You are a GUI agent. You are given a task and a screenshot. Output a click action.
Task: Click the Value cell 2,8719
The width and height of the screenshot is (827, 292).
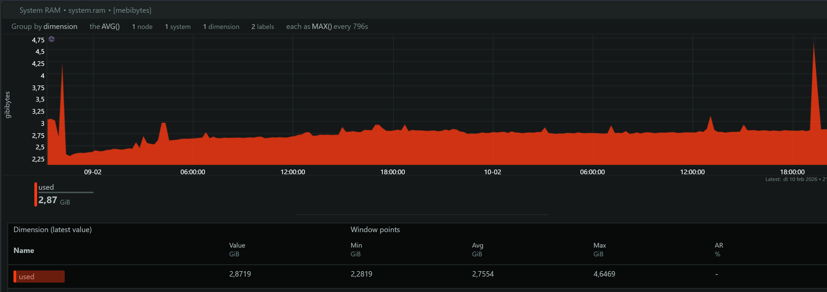tap(240, 274)
